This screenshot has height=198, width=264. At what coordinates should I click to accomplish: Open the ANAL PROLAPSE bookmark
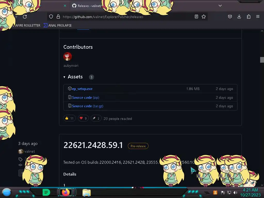coord(57,26)
